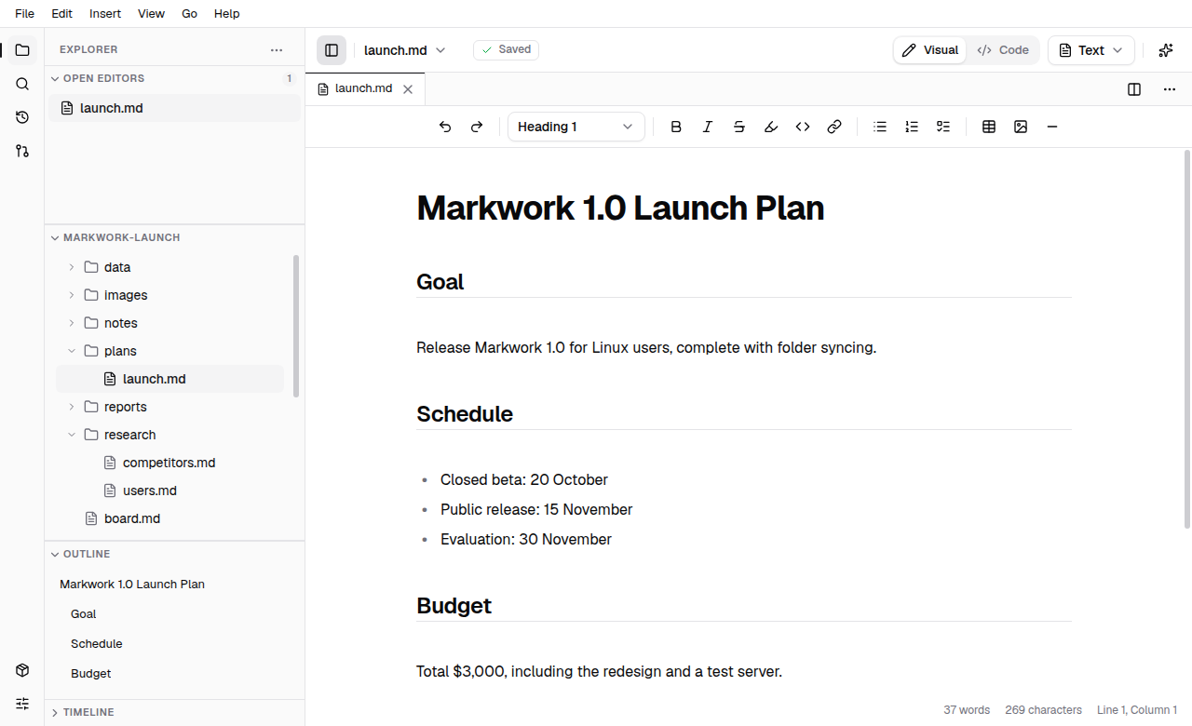1192x726 pixels.
Task: Open the AI sparkle assistant icon
Action: [x=1166, y=50]
